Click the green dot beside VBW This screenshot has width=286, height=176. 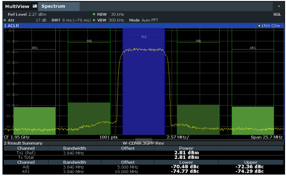coord(94,20)
